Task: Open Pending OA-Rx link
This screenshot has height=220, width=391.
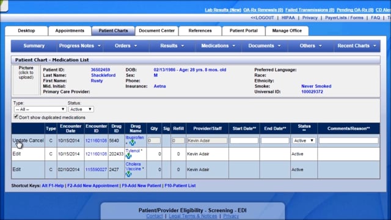Action: click(355, 10)
